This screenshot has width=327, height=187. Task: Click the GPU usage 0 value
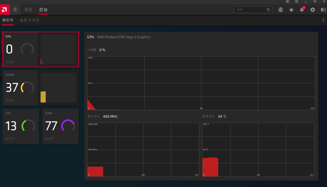9,49
